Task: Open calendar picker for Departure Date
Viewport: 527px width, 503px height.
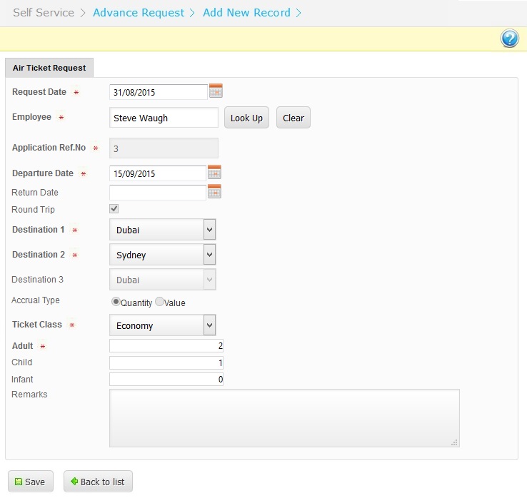Action: [214, 172]
